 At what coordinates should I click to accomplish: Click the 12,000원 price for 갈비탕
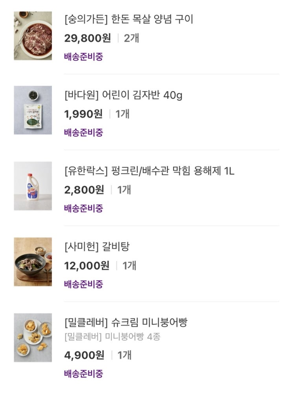click(x=87, y=266)
